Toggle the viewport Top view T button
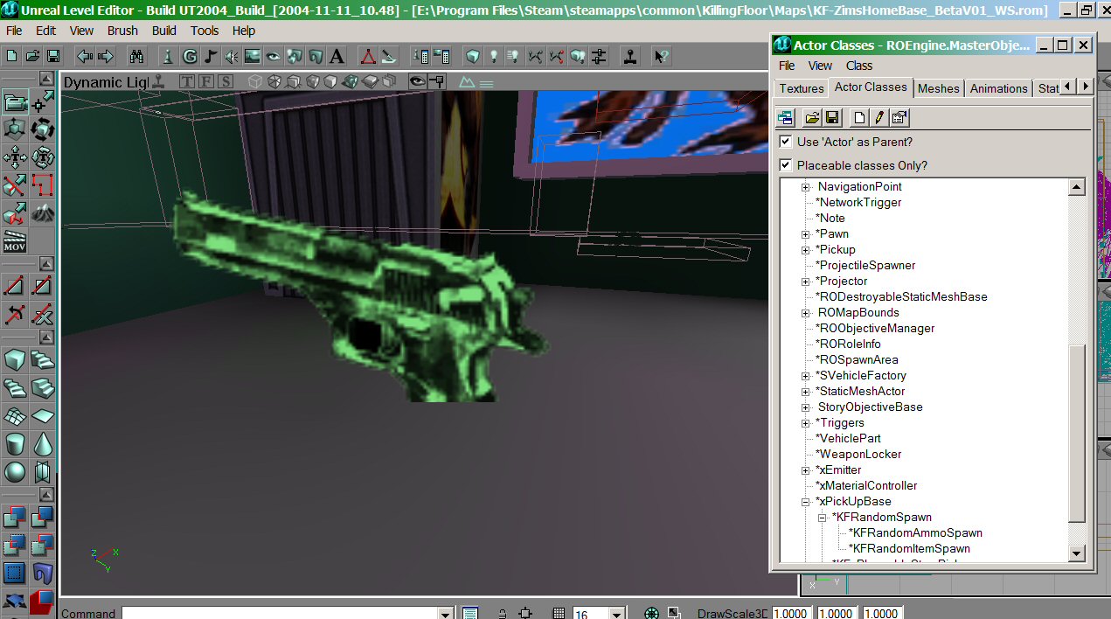The width and height of the screenshot is (1111, 619). pos(187,81)
